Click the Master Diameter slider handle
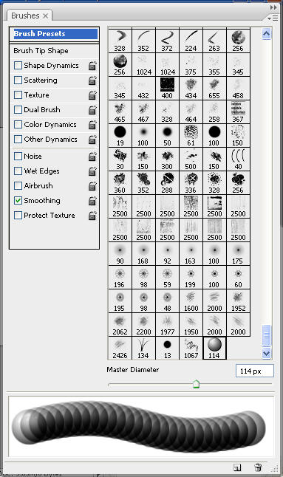 tap(197, 384)
